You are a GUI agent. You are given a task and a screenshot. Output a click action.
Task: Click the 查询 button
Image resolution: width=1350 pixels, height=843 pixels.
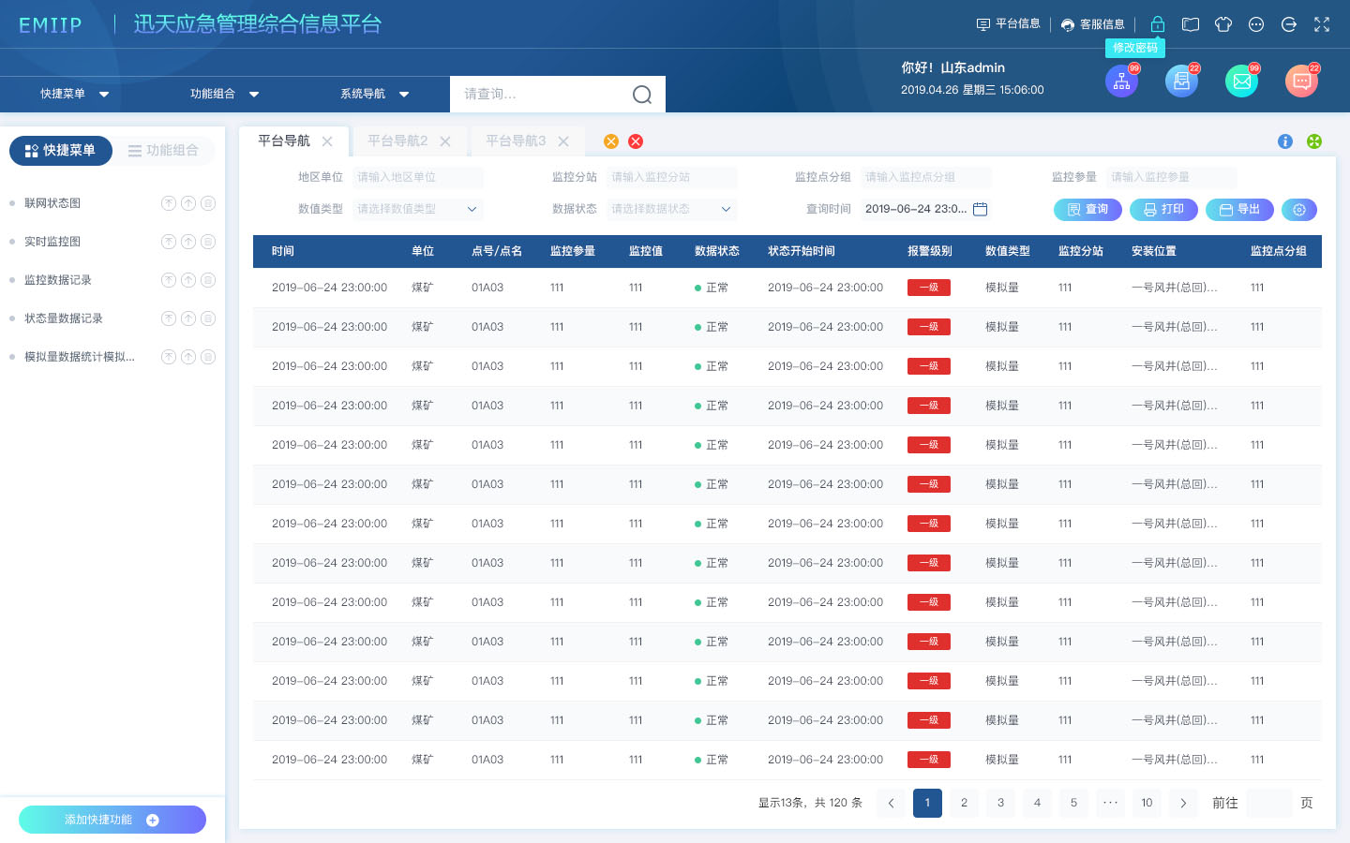point(1087,210)
